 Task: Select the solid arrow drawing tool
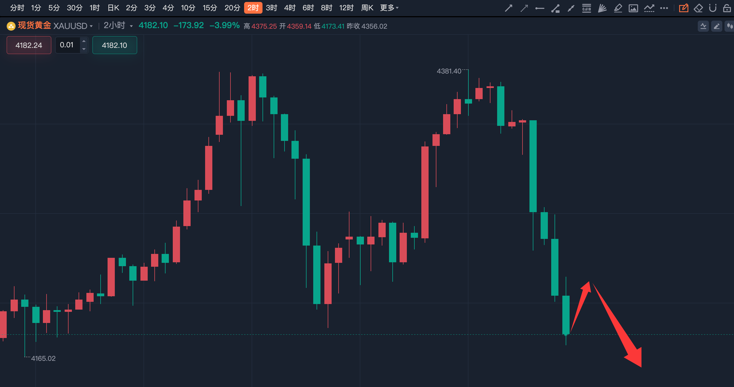coord(509,8)
